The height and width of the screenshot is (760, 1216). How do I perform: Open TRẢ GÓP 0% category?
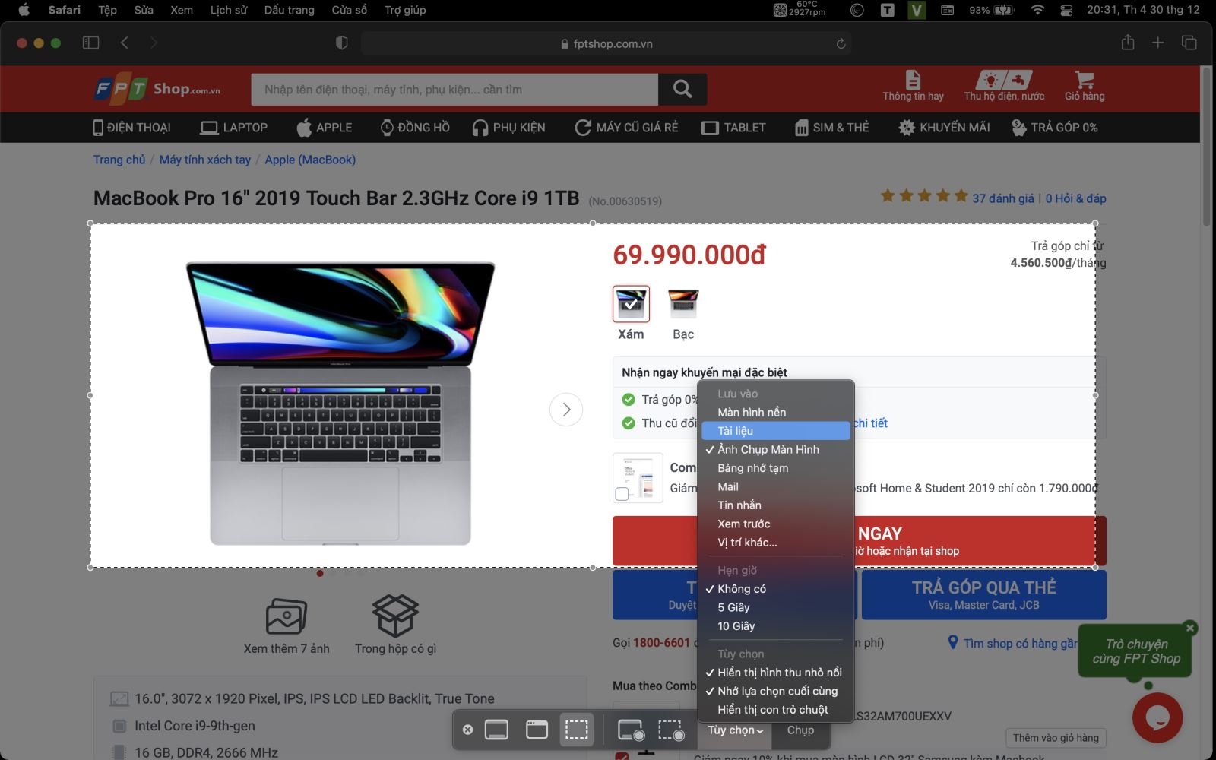coord(1054,128)
